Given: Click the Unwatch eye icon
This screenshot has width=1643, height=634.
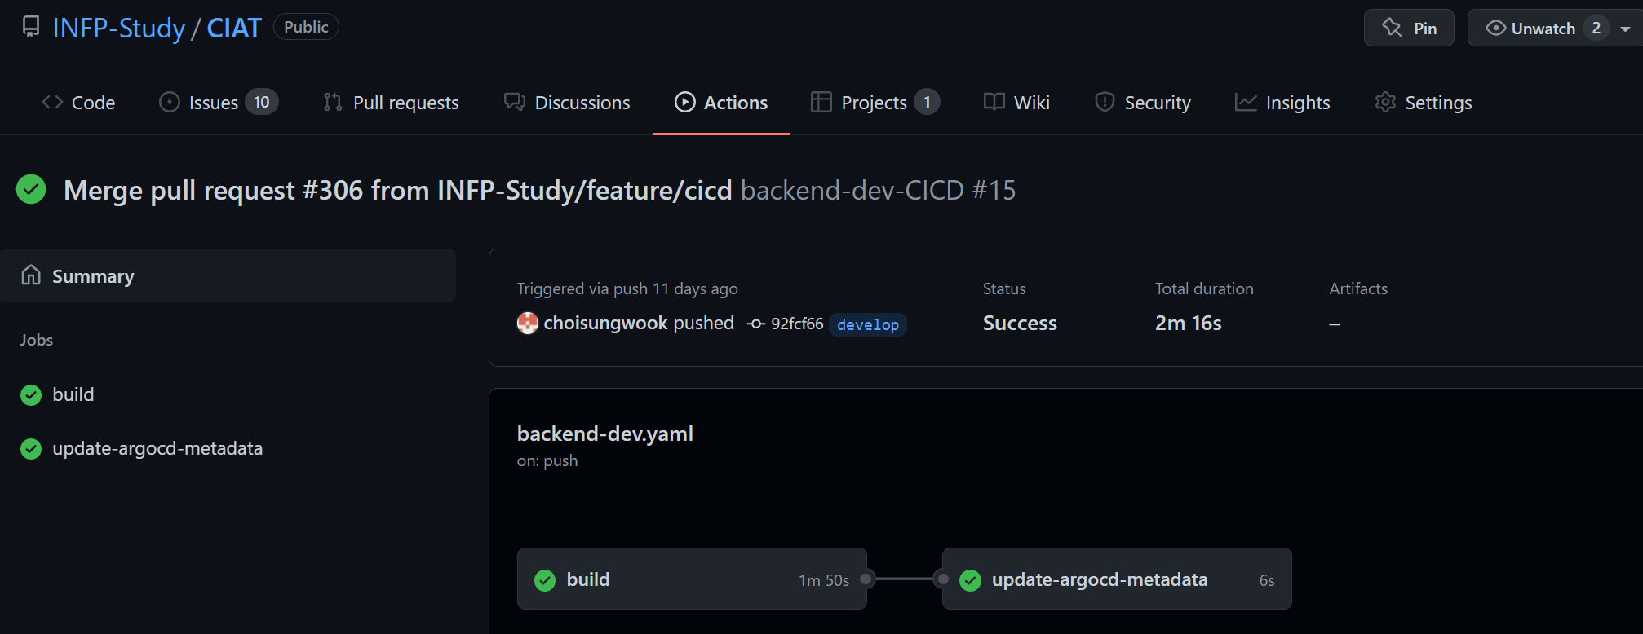Looking at the screenshot, I should (x=1495, y=28).
